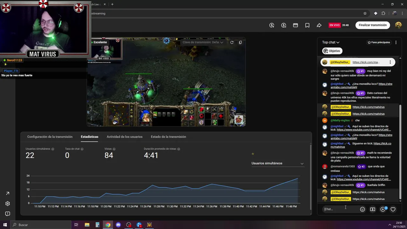Open Actividad de los usuarios tab

125,137
